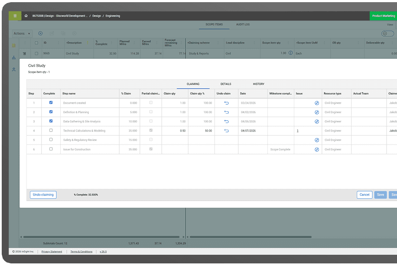Open issue 1 on the Technical Calculations row

click(298, 131)
